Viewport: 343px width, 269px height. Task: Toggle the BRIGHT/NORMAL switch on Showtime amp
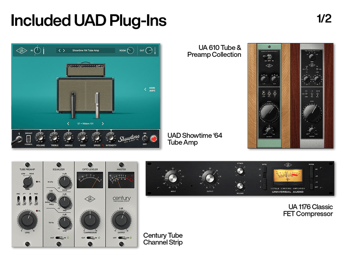tap(28, 138)
